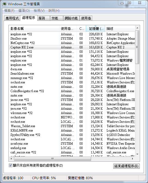
Task: Sort by 記憶體 column header
Action: coord(95,29)
